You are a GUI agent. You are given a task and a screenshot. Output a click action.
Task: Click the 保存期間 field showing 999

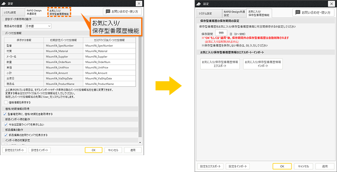221,33
